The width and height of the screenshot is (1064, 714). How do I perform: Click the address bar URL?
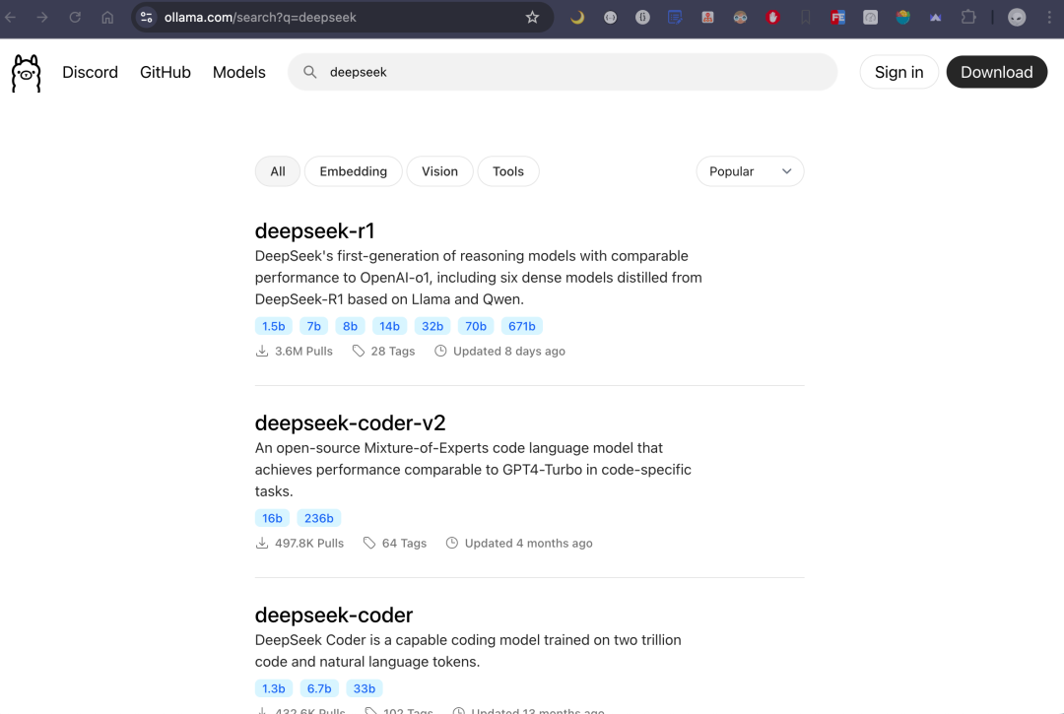coord(260,18)
